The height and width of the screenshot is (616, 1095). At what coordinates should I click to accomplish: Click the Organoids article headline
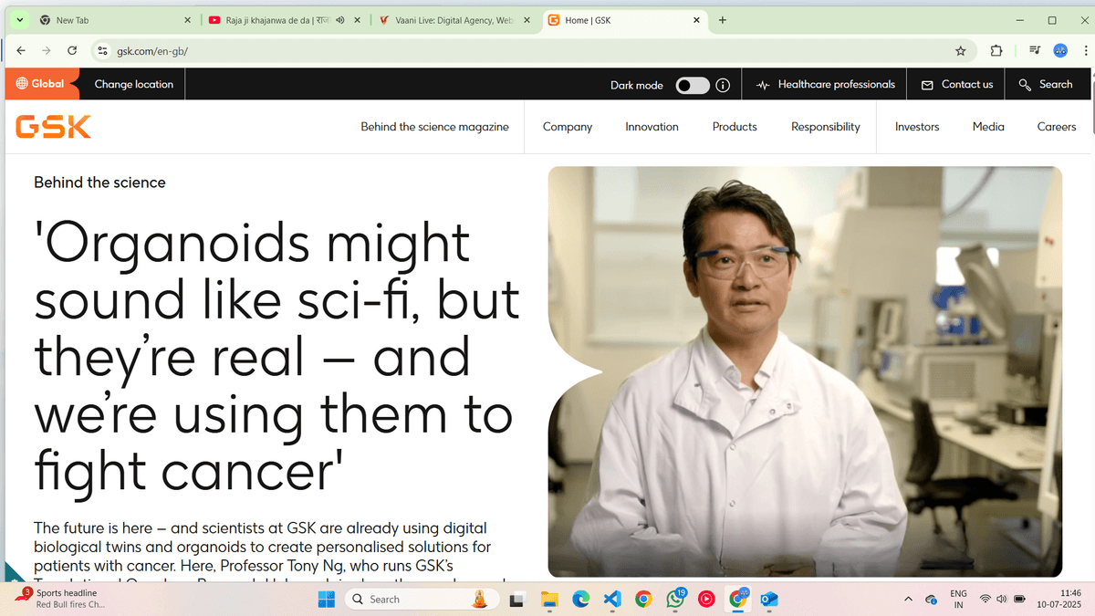pyautogui.click(x=277, y=356)
